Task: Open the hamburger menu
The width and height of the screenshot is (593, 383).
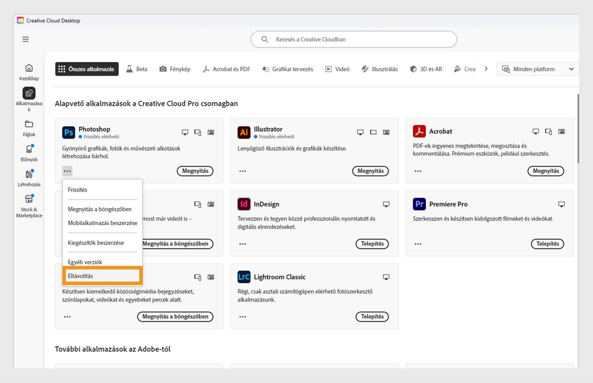Action: 25,39
